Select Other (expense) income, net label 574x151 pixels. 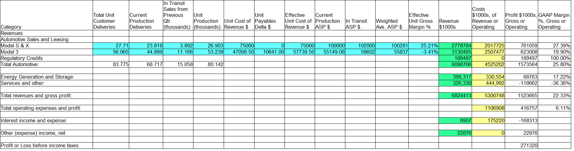(x=33, y=133)
